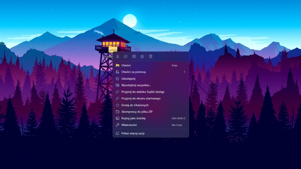Image resolution: width=301 pixels, height=169 pixels.
Task: Select Otwórz from the context menu
Action: (x=126, y=65)
